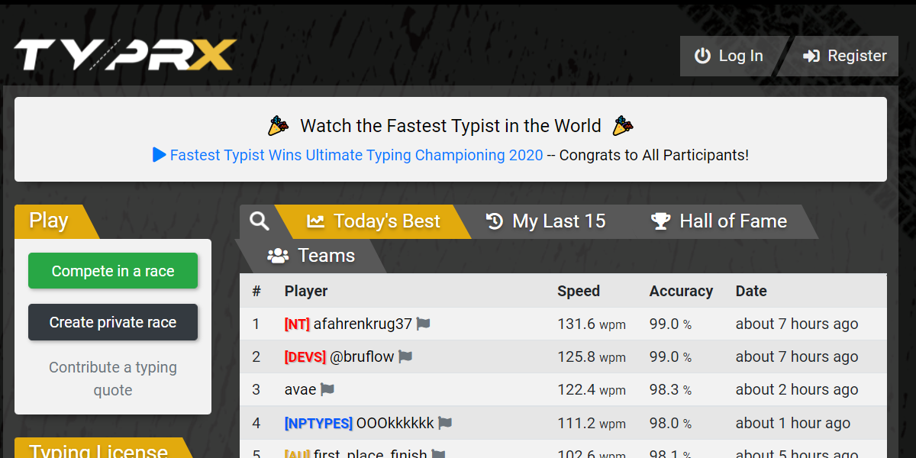Click the Create private race button
The image size is (916, 458).
click(112, 321)
